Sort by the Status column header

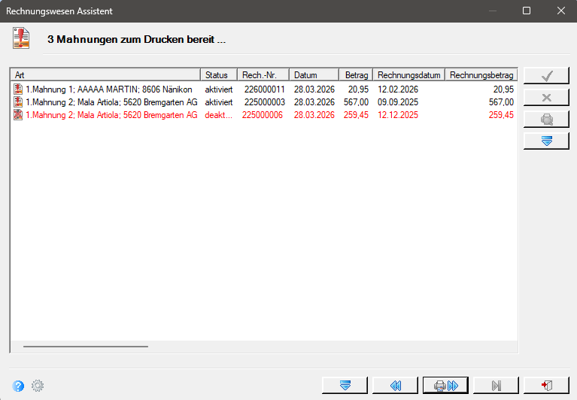(219, 75)
